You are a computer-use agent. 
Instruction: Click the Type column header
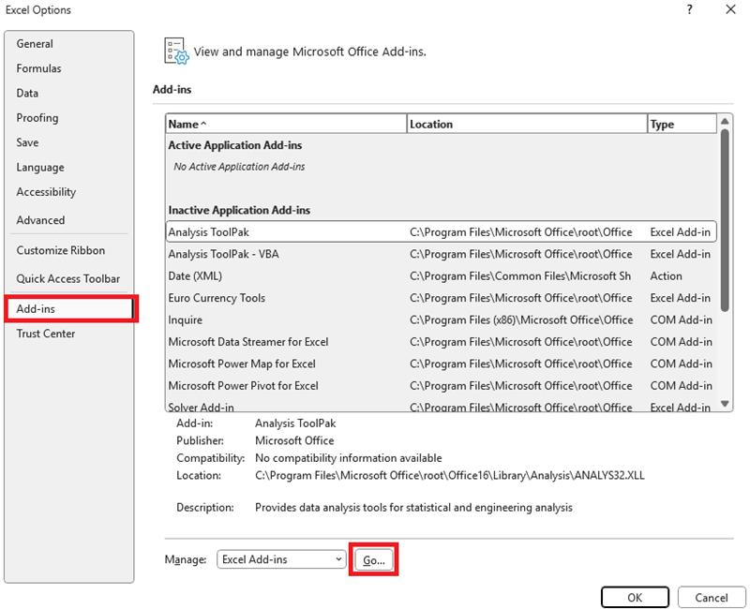(x=675, y=123)
